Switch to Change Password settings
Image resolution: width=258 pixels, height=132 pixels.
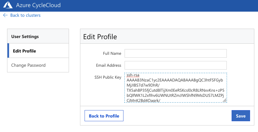[38, 65]
